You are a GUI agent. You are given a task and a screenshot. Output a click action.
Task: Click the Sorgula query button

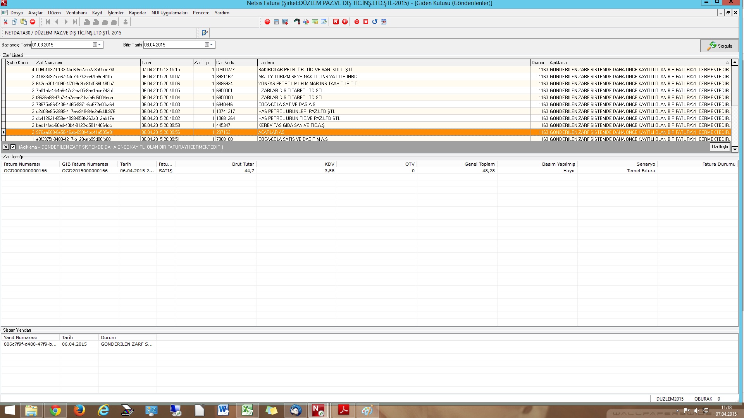(x=720, y=46)
